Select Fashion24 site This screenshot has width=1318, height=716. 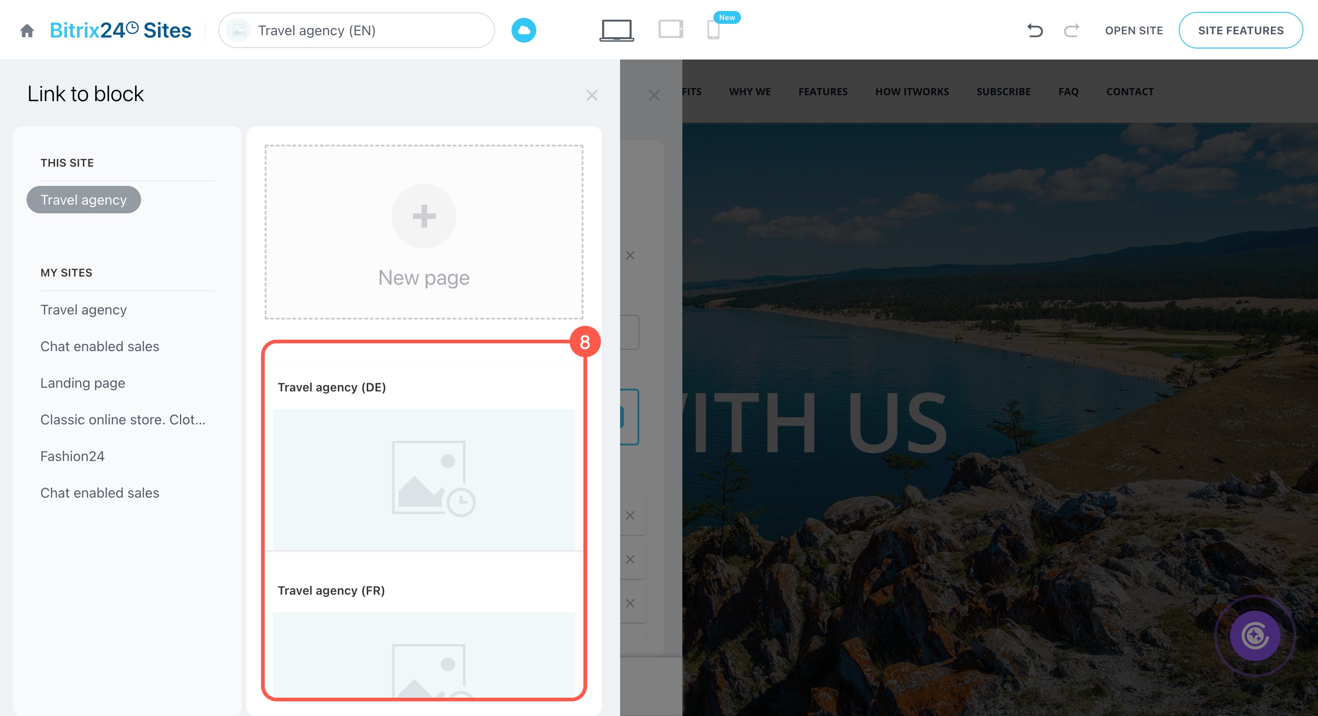coord(72,456)
